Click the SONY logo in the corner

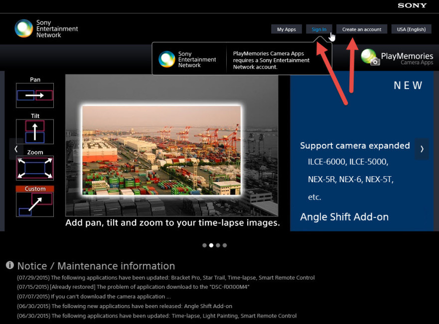coord(412,5)
